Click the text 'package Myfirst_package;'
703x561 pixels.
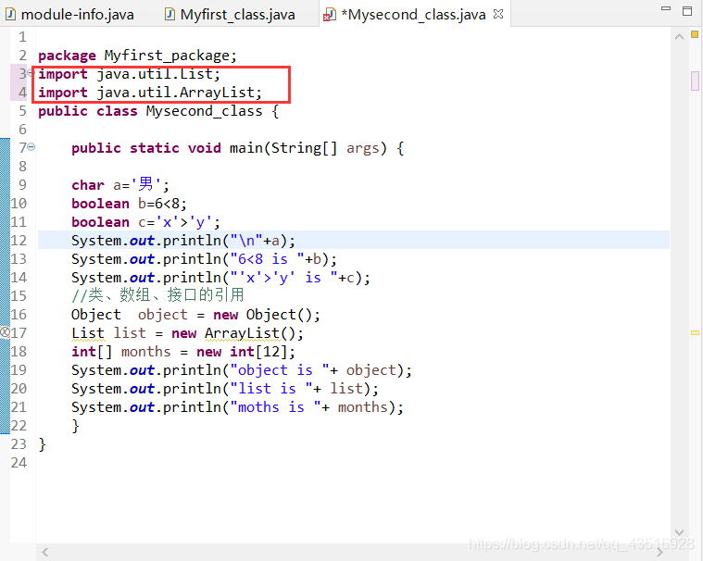click(137, 56)
